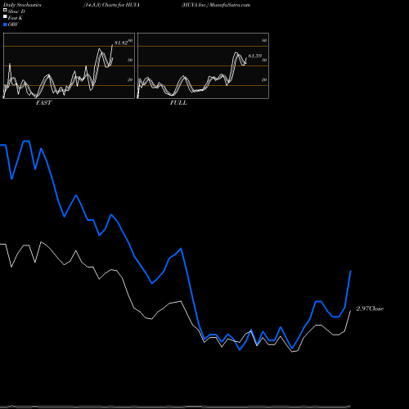Click the end of the blue OBV line

351,272
